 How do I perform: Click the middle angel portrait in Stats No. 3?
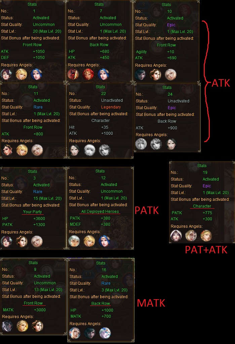(22, 241)
